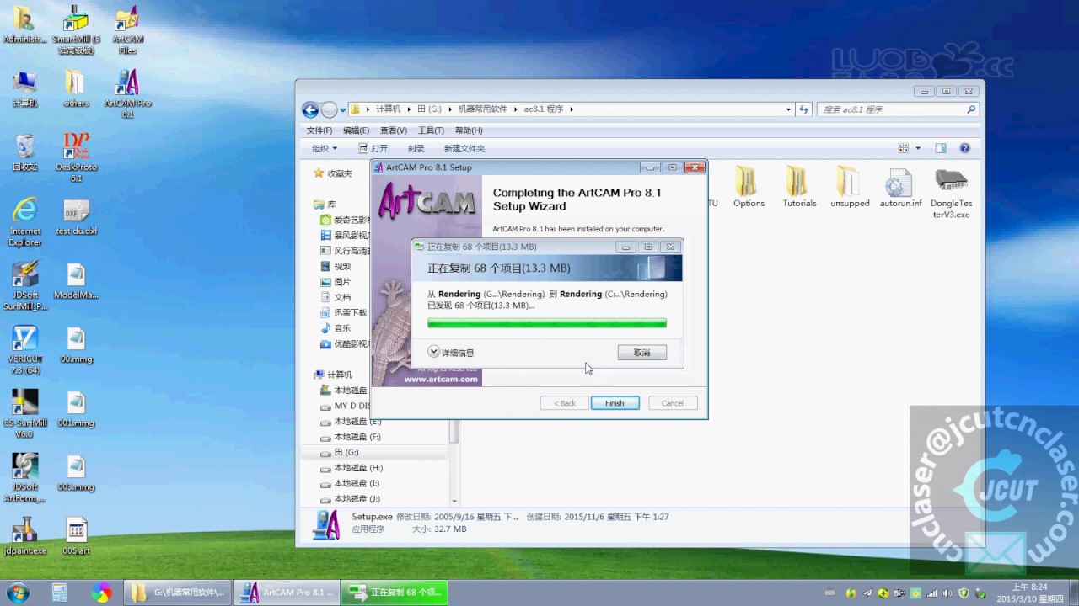Switch to the G:\ Explorer taskbar button
Screen dimensions: 1079x606
coord(178,593)
